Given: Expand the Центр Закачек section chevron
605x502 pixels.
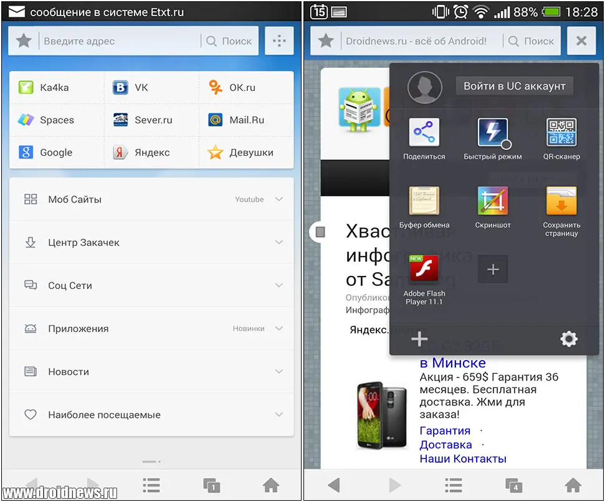Looking at the screenshot, I should click(279, 242).
